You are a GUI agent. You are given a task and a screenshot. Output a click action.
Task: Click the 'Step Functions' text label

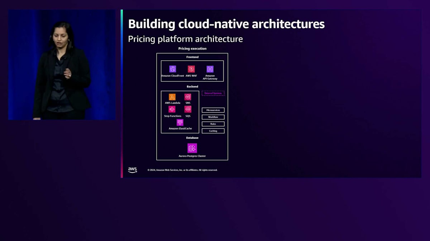pyautogui.click(x=173, y=116)
